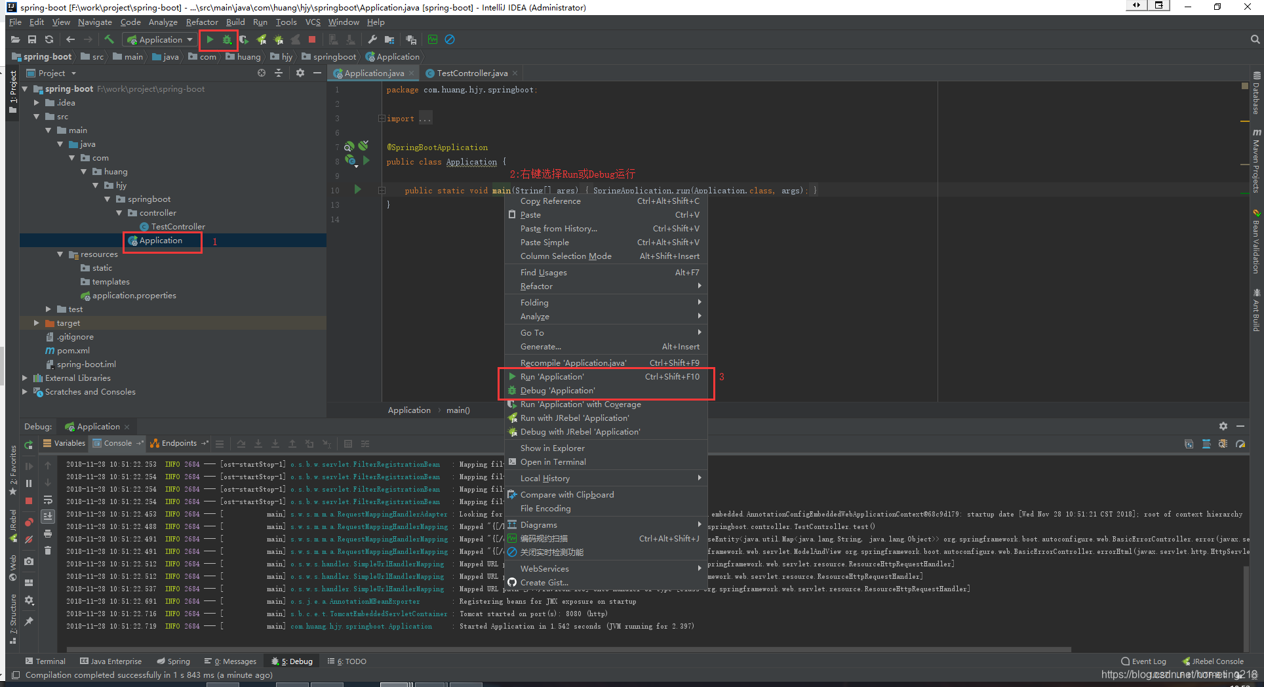Expand the target folder
The image size is (1264, 687).
[37, 323]
